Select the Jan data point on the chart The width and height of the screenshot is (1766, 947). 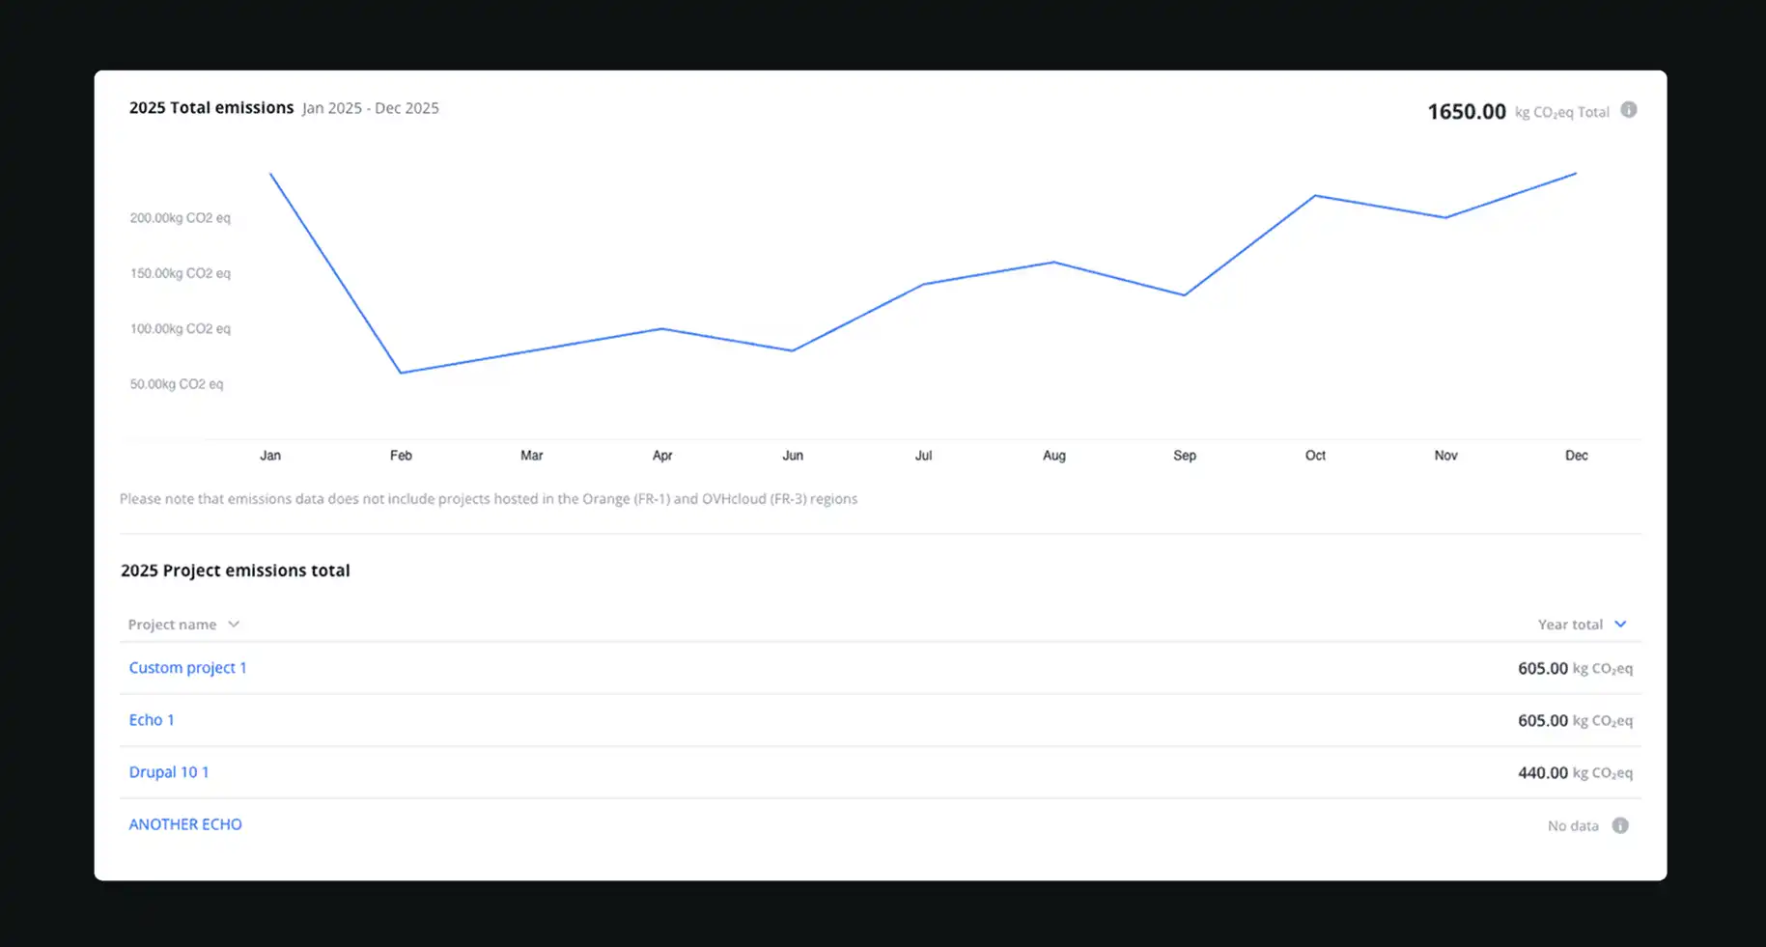270,174
